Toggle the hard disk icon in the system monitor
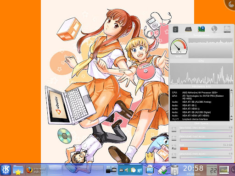This screenshot has height=176, width=235. tap(227, 29)
